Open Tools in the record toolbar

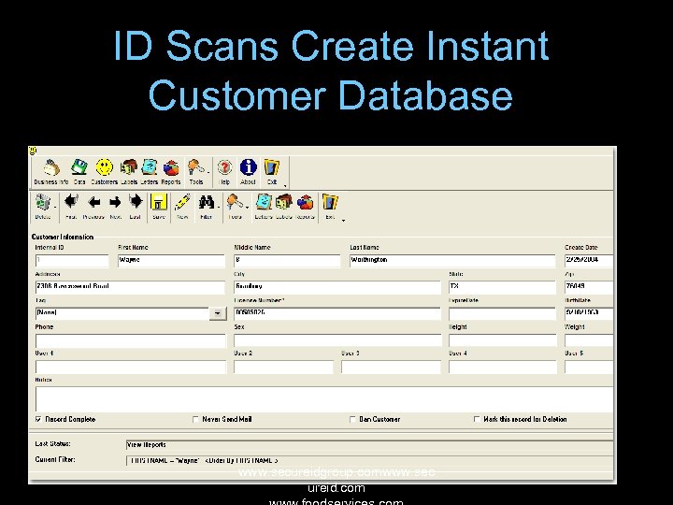point(235,207)
